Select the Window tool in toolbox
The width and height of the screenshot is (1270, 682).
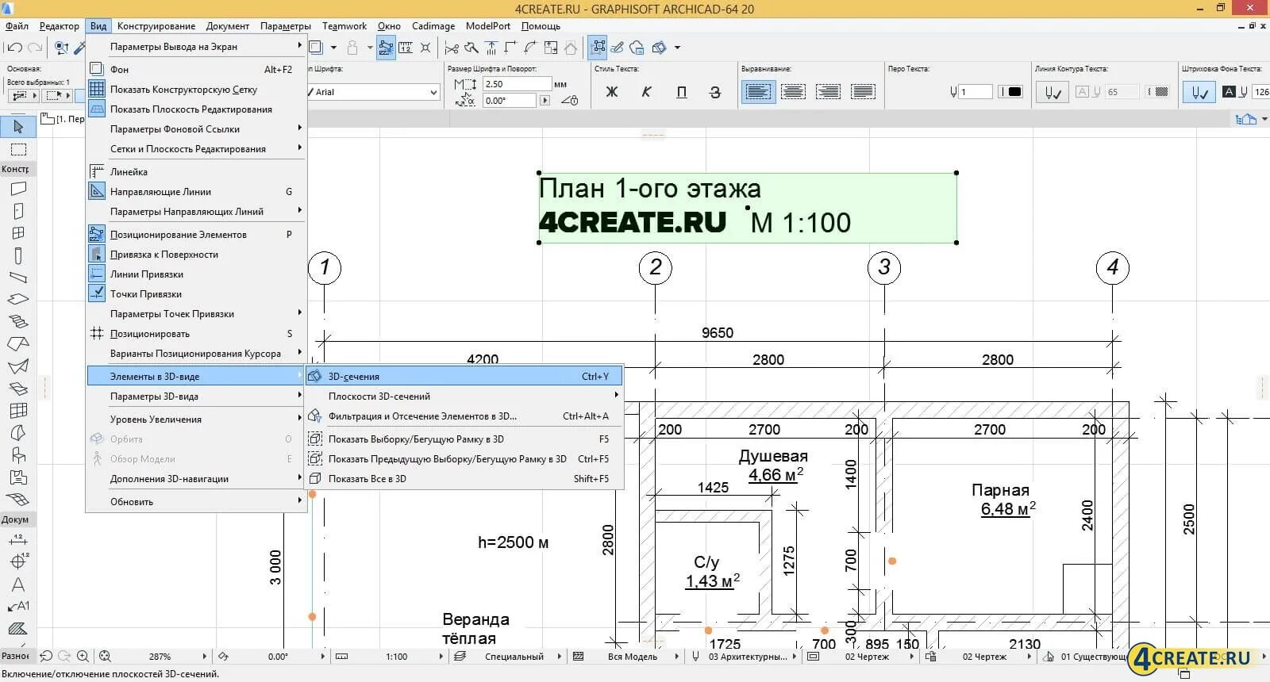(x=17, y=233)
